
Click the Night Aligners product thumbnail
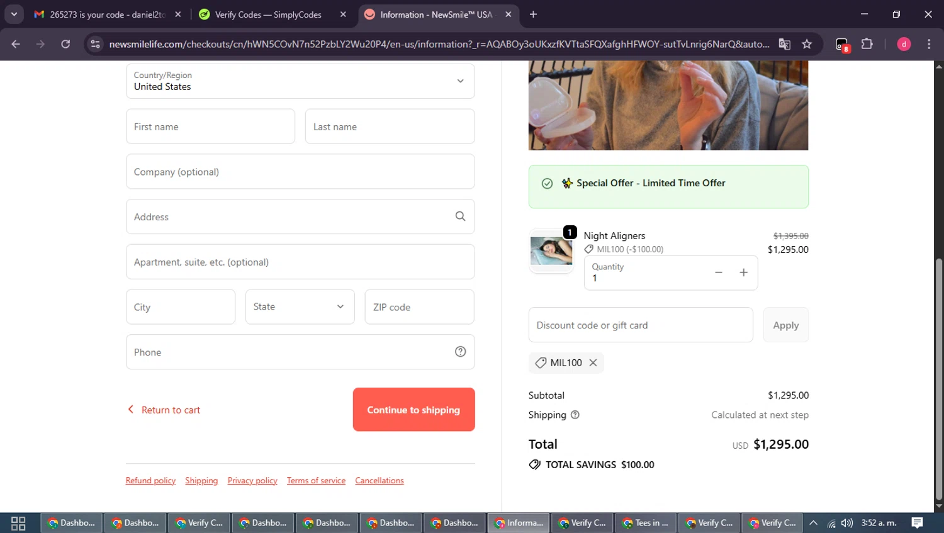pos(551,251)
